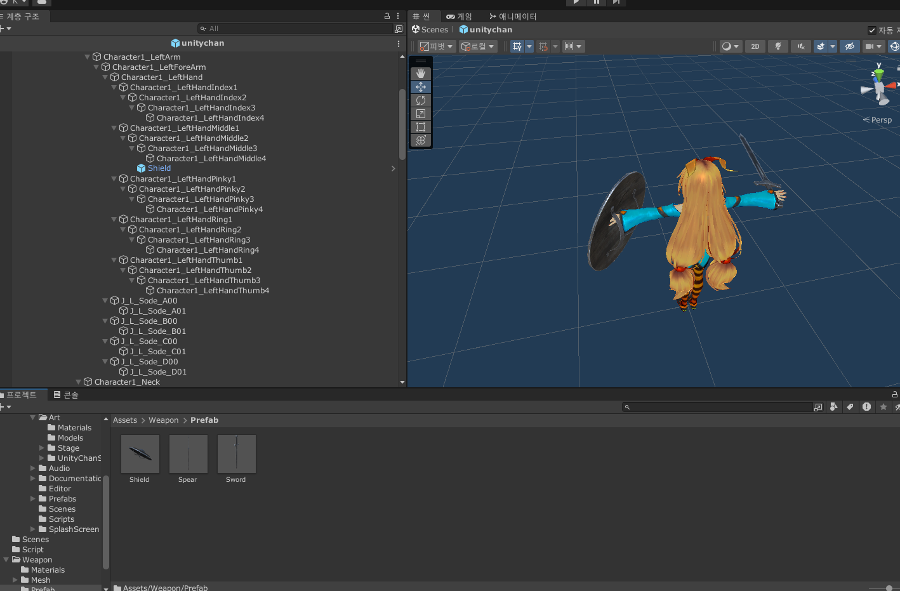
Task: Open grid settings dropdown arrow
Action: click(529, 46)
